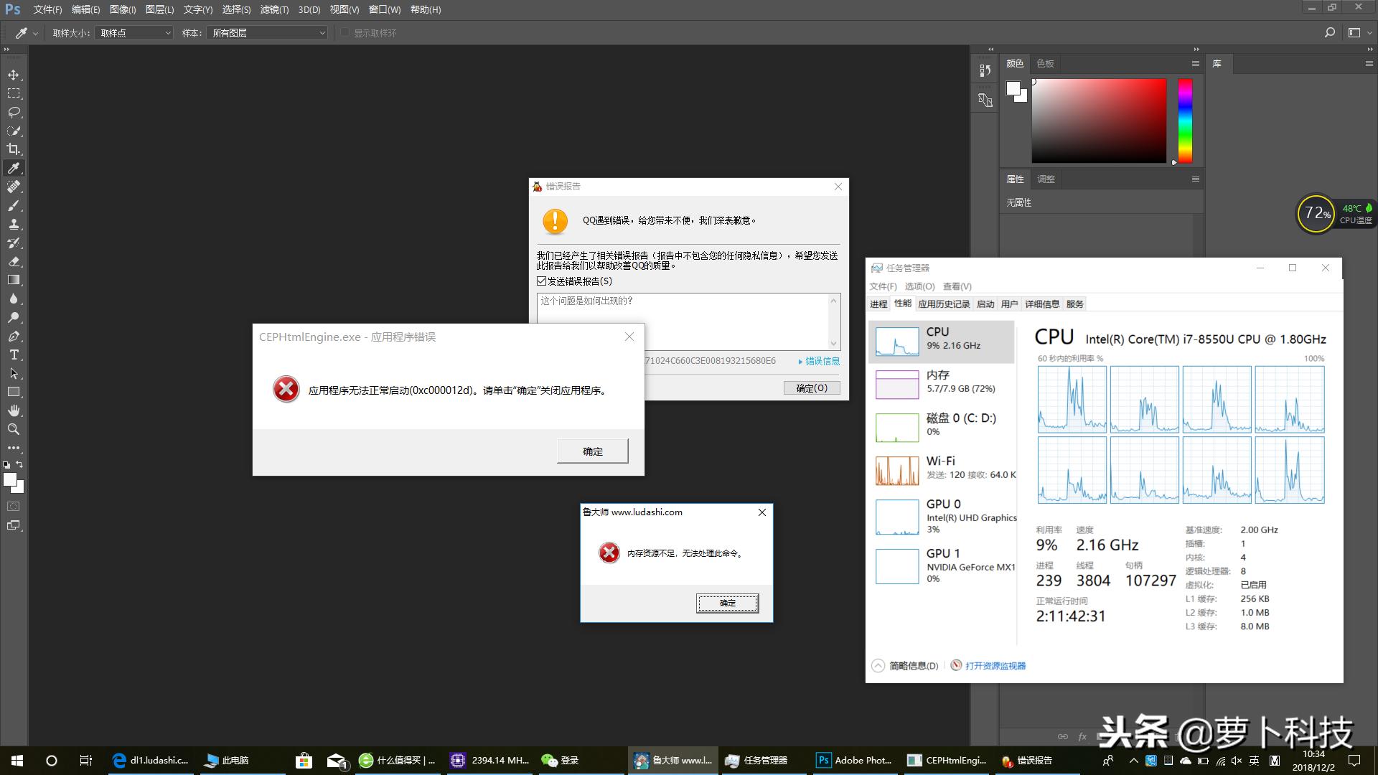This screenshot has height=775, width=1378.
Task: Select the Zoom tool
Action: pyautogui.click(x=14, y=429)
